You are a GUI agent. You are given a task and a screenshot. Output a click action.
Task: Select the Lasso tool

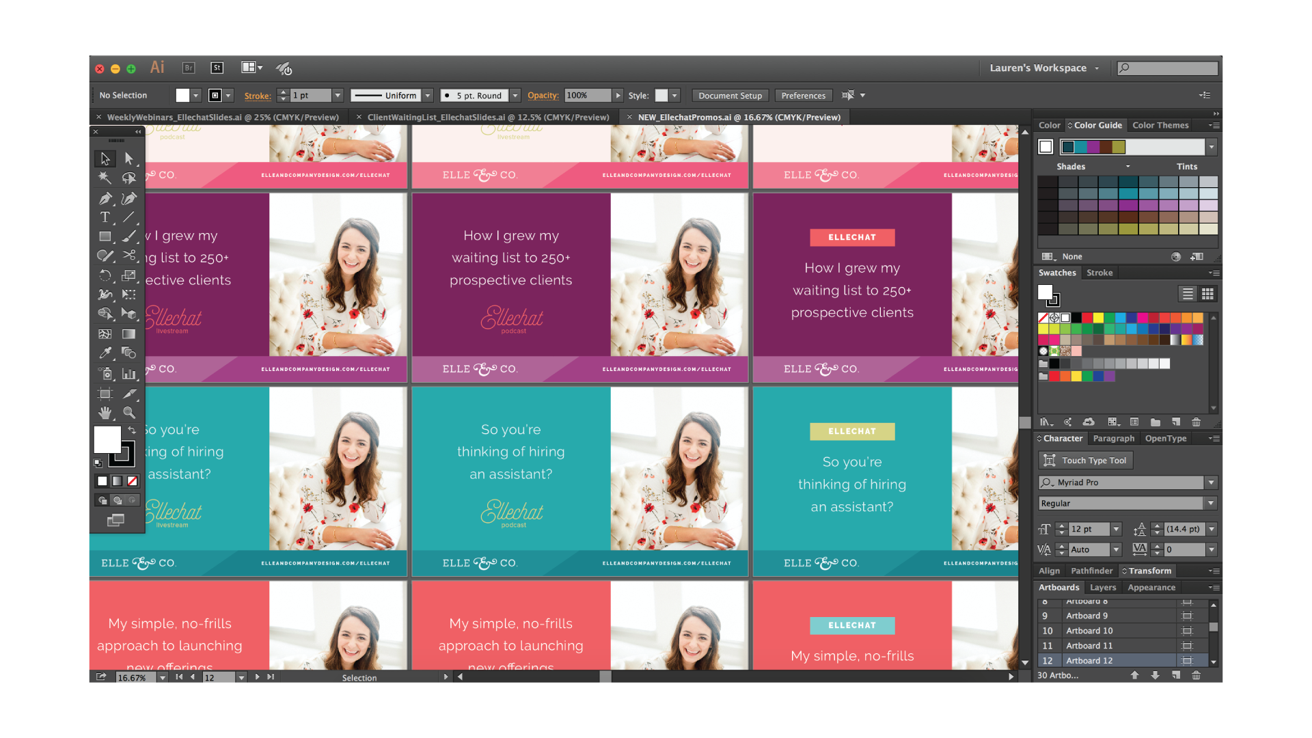pyautogui.click(x=128, y=178)
